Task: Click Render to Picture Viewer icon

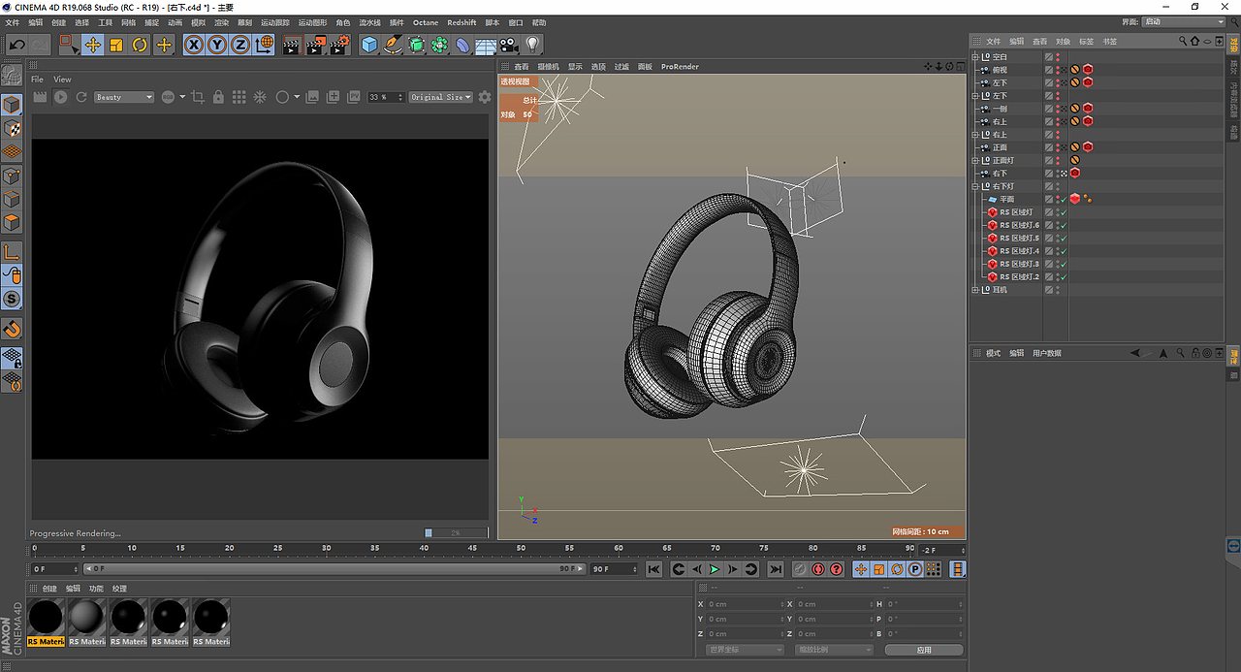Action: pyautogui.click(x=315, y=45)
